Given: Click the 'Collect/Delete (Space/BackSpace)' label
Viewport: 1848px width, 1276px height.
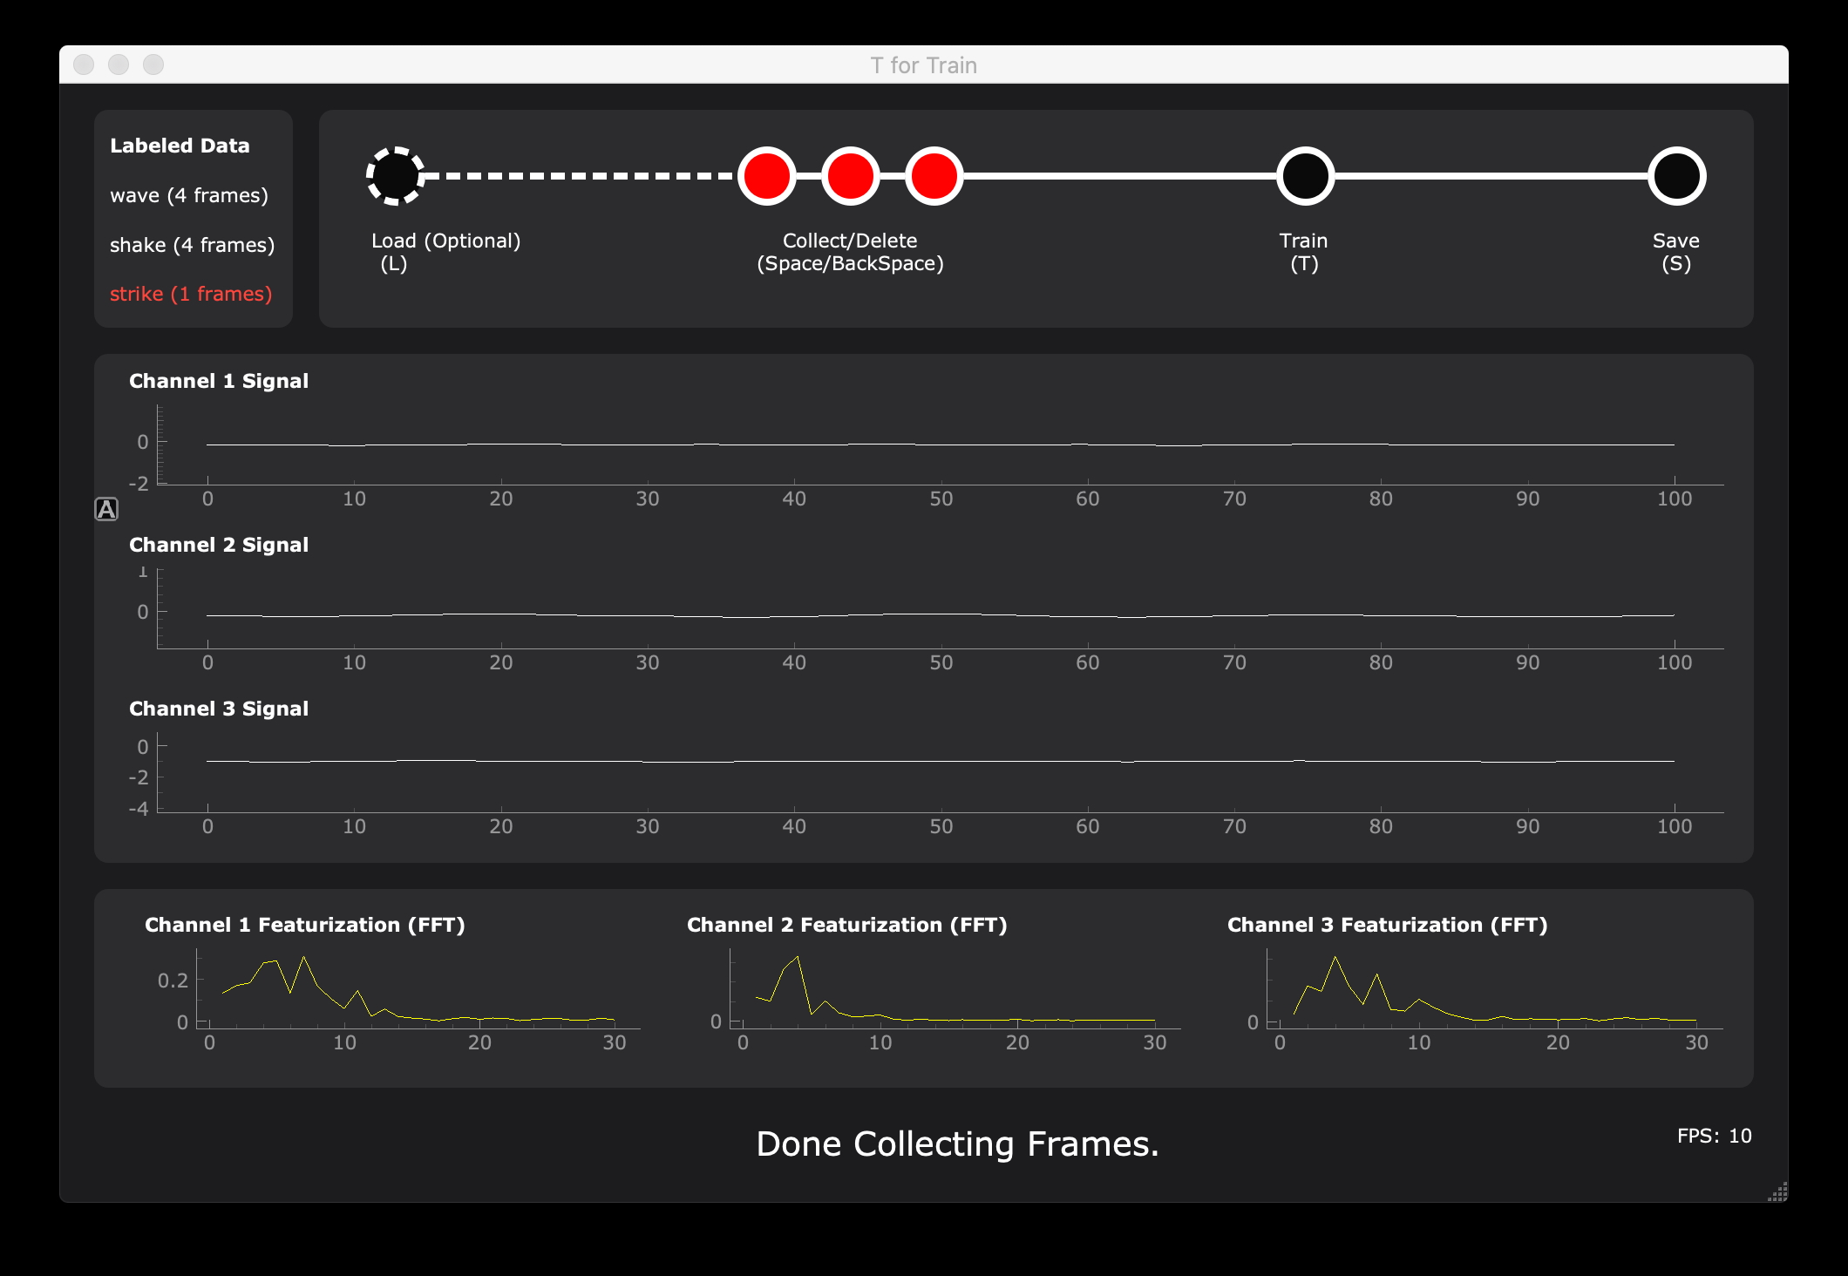Looking at the screenshot, I should tap(850, 252).
